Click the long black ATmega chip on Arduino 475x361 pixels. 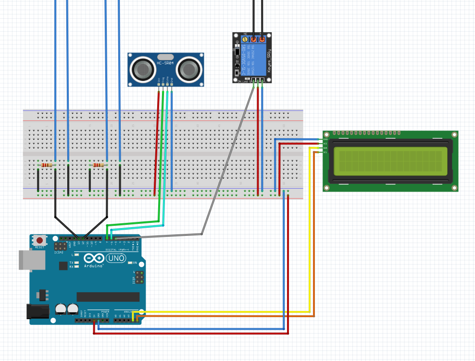[108, 297]
